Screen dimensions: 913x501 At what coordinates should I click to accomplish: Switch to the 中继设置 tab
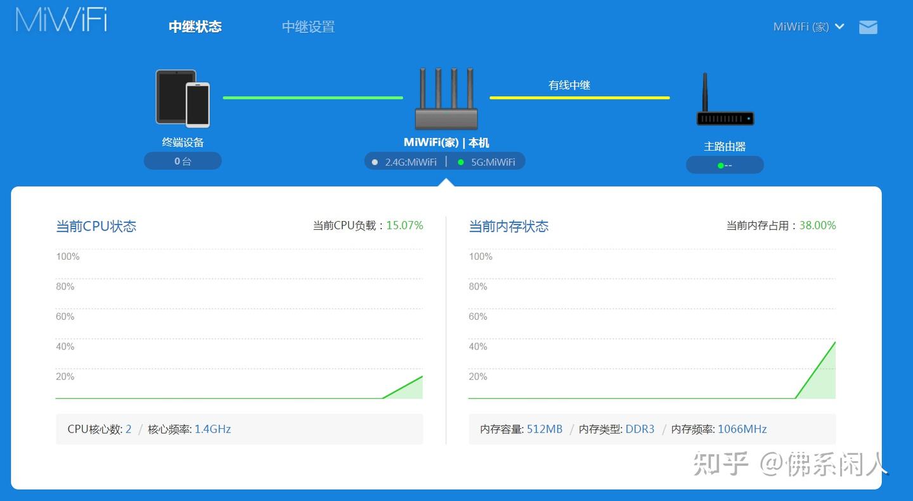(308, 27)
